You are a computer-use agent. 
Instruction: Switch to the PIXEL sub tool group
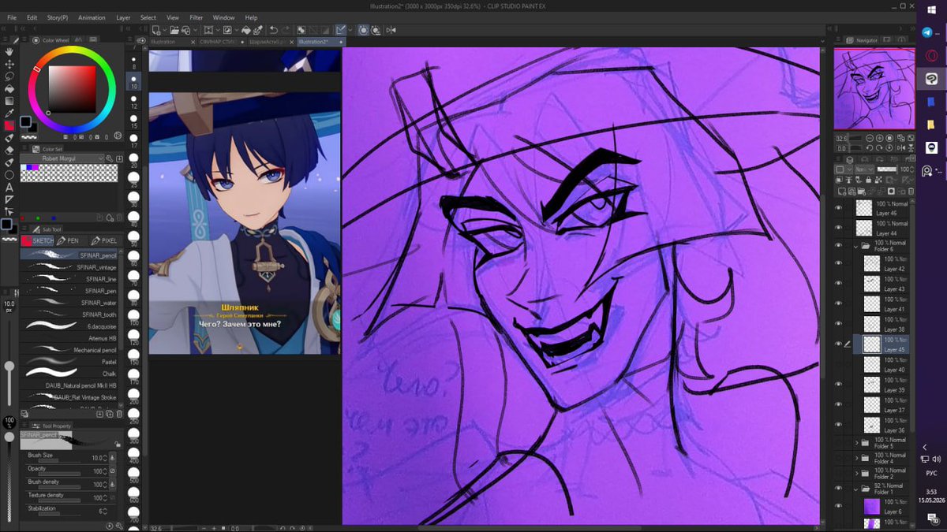click(106, 240)
